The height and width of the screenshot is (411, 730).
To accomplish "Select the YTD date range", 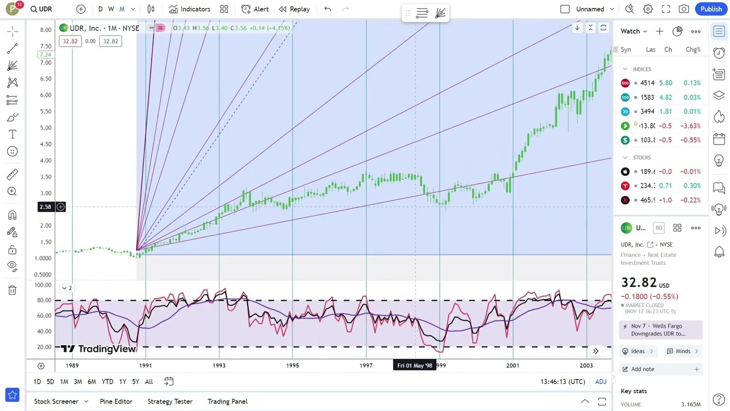I will (x=107, y=382).
